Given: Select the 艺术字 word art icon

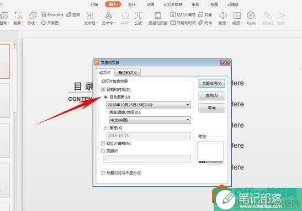Looking at the screenshot, I should pos(108,15).
